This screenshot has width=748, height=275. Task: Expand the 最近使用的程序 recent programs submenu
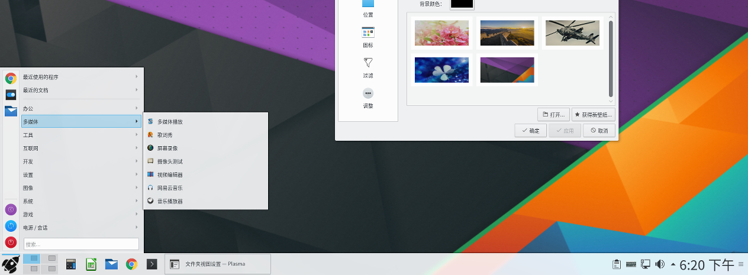click(81, 77)
